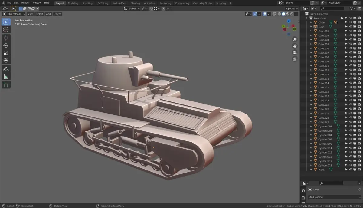This screenshot has width=363, height=208.
Task: Expand the Cube.001 tree row
Action: point(311,31)
